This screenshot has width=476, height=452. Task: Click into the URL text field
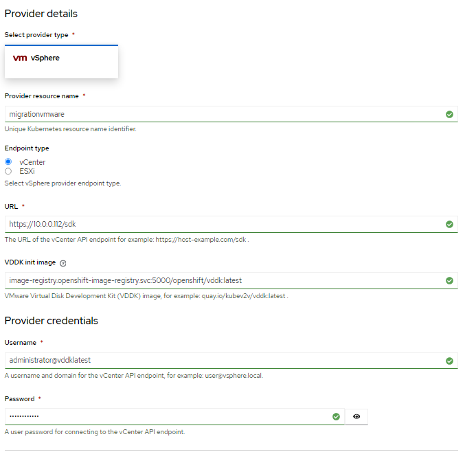220,224
